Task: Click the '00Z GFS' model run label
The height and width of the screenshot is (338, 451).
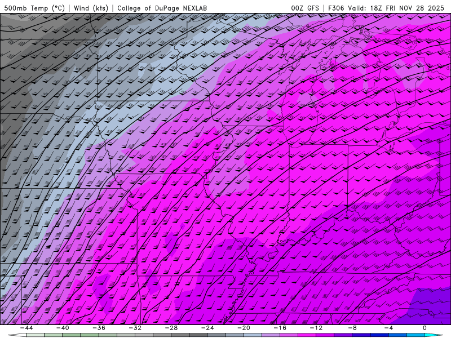Action: coord(305,8)
